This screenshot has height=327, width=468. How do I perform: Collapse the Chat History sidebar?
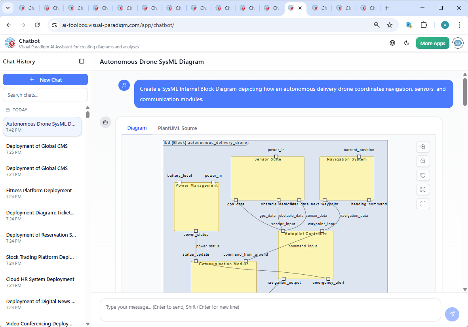pyautogui.click(x=82, y=61)
